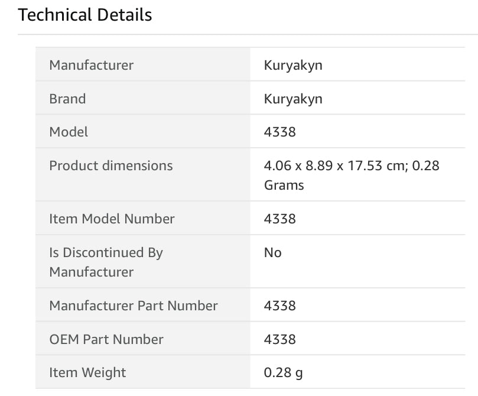Click the OEM Part Number label
The height and width of the screenshot is (396, 478).
coord(106,339)
